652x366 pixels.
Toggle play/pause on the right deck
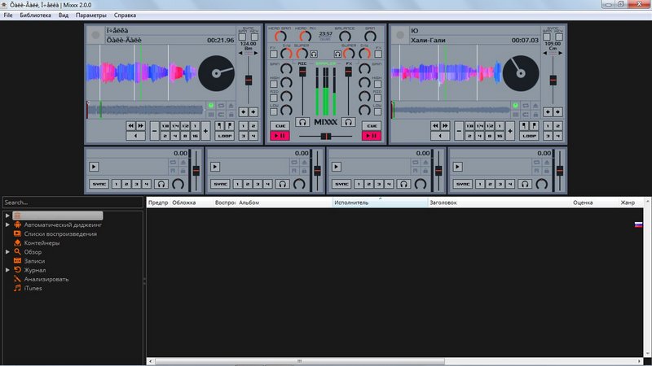click(x=372, y=136)
